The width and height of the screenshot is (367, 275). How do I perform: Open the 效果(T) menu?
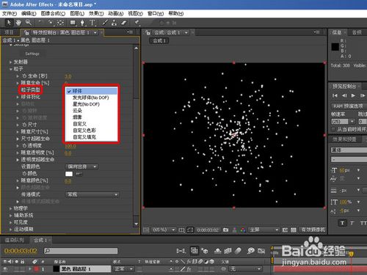pyautogui.click(x=96, y=13)
